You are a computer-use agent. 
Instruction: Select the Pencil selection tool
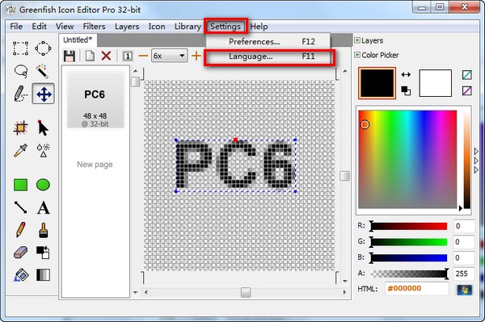[x=20, y=94]
